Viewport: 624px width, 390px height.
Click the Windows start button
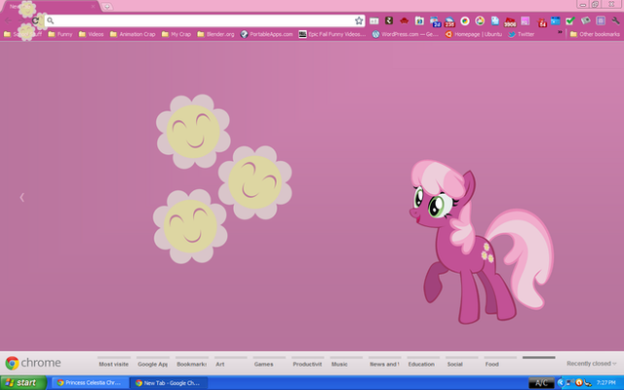[23, 383]
